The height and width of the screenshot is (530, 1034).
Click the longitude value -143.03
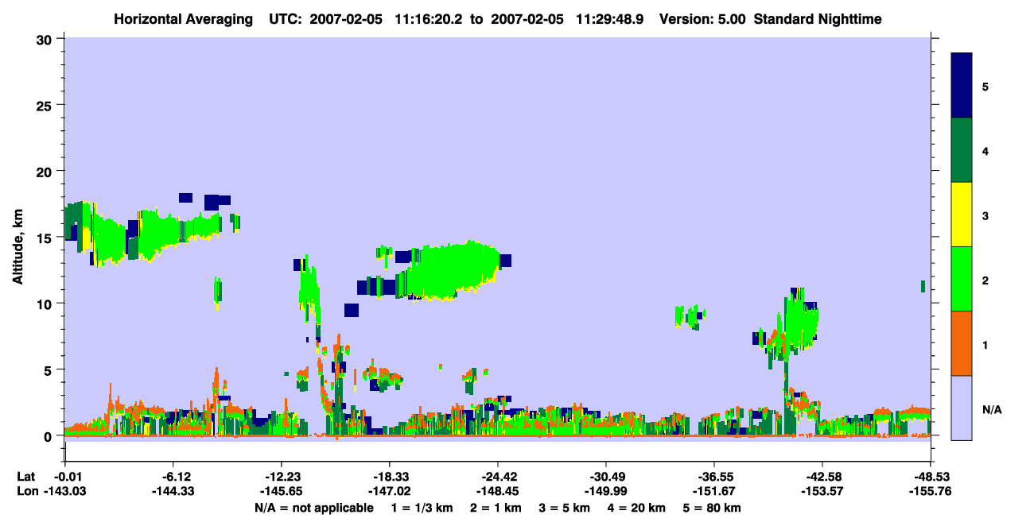point(64,491)
